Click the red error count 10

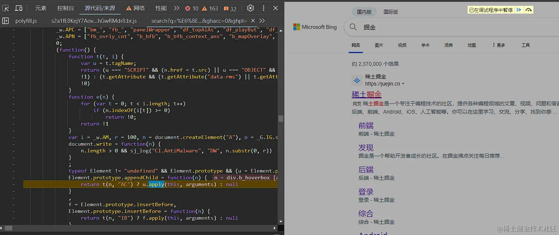192,8
